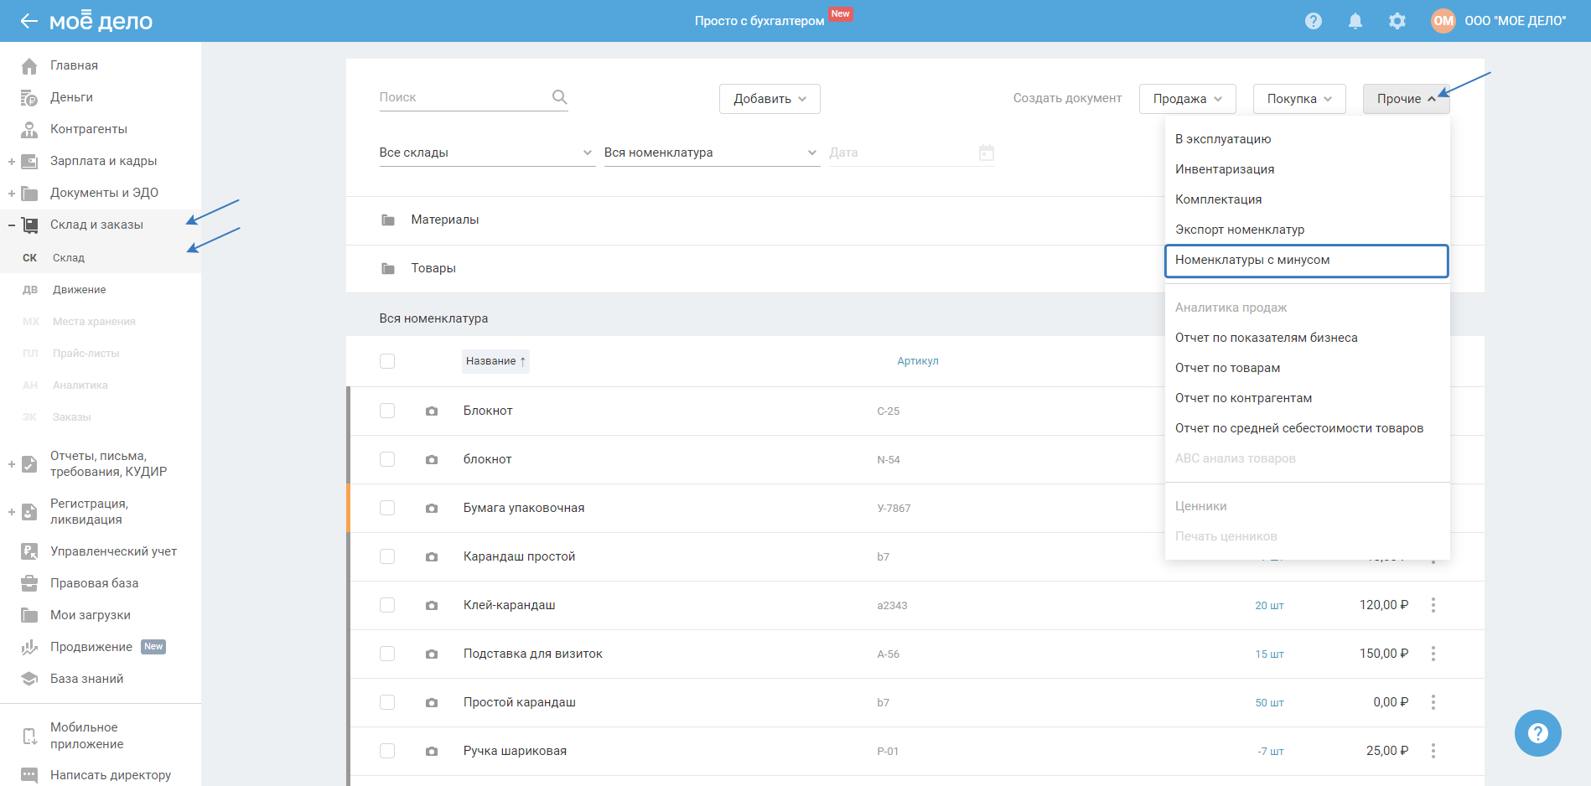Image resolution: width=1591 pixels, height=786 pixels.
Task: Sort by the Название column header
Action: (495, 361)
